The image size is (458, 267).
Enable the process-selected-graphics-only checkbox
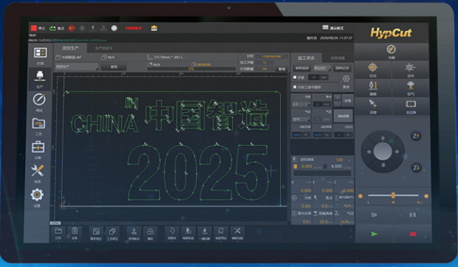coord(295,87)
